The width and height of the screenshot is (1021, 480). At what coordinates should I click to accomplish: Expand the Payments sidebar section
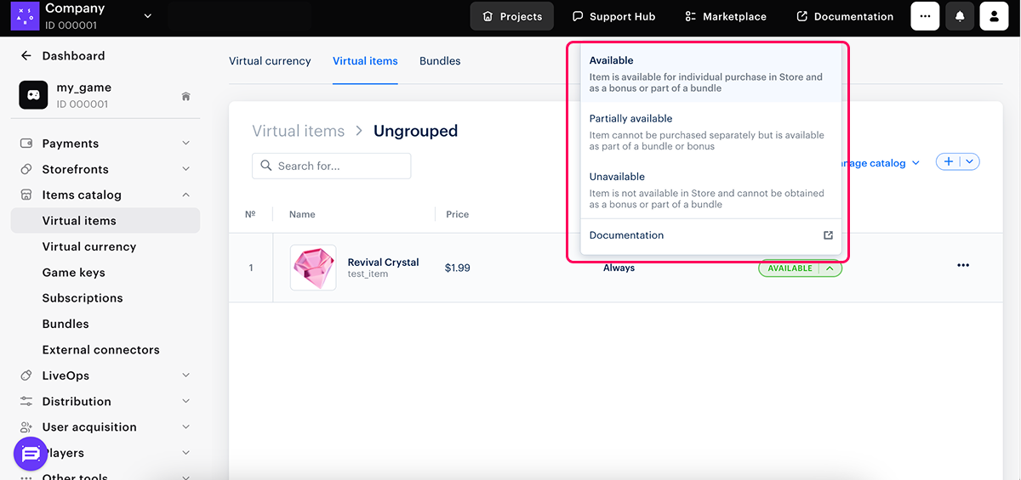click(x=185, y=144)
